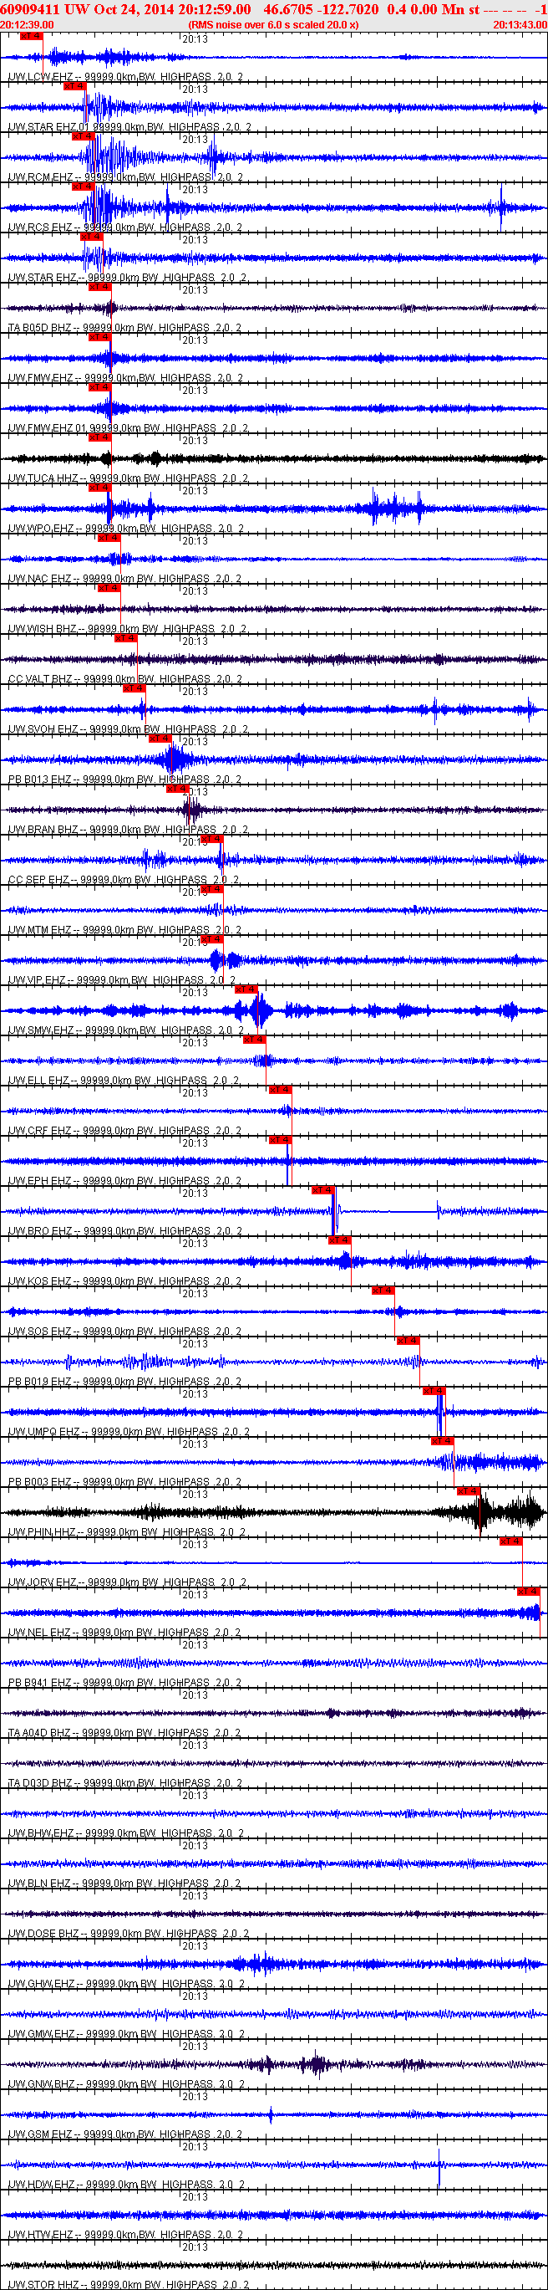This screenshot has width=548, height=2290.
Task: Select the UW.ELL.EHZ station label
Action: 124,1081
